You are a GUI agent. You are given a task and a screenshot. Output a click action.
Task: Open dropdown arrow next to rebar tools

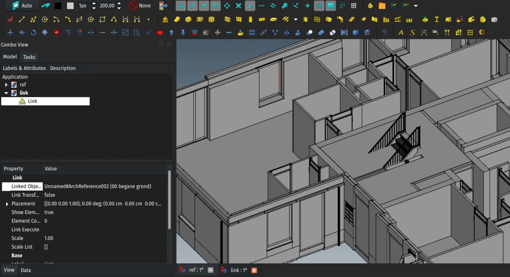296,19
